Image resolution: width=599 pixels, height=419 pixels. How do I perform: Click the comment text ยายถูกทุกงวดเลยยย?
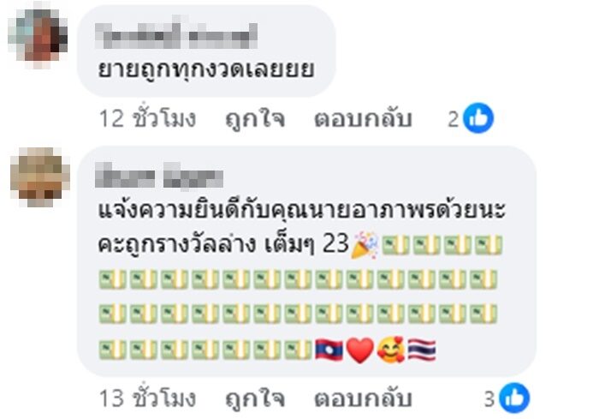(x=206, y=70)
